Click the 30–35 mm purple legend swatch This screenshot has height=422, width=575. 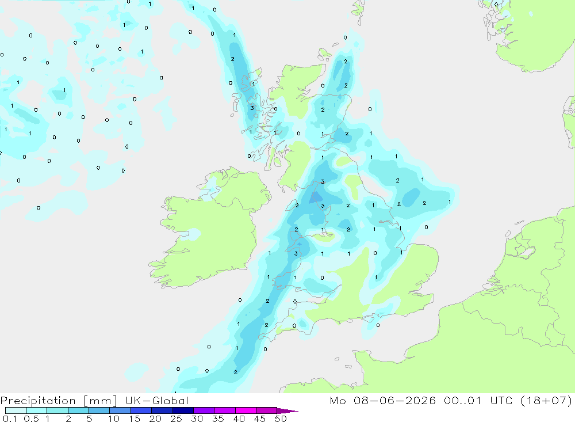[x=204, y=410]
